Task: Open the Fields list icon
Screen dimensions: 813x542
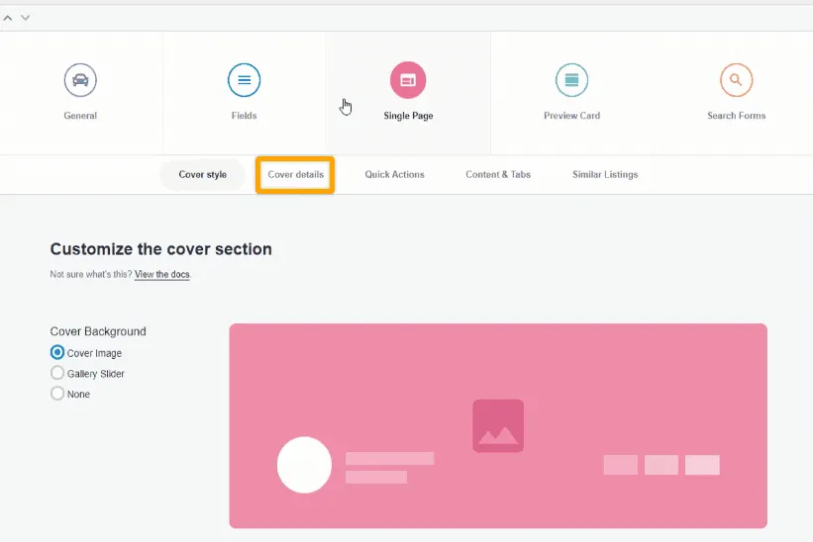Action: 244,80
